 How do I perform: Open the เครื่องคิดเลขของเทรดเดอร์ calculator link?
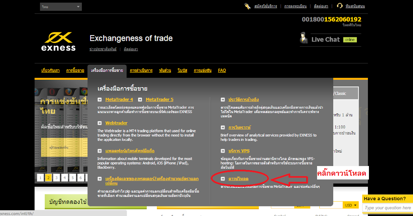[152, 181]
